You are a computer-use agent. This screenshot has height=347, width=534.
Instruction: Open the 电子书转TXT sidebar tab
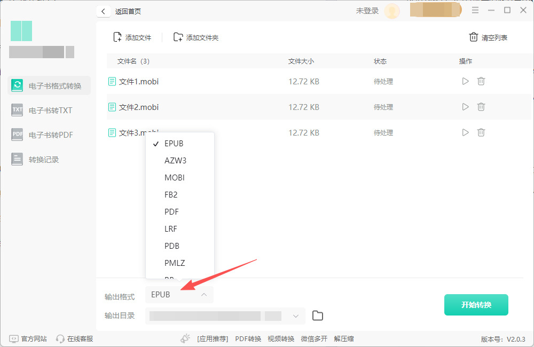pos(49,111)
